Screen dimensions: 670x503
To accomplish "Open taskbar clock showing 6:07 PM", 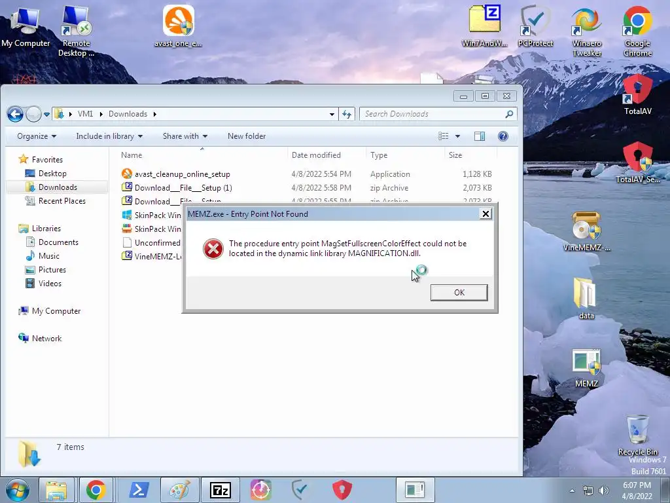I will click(x=637, y=491).
